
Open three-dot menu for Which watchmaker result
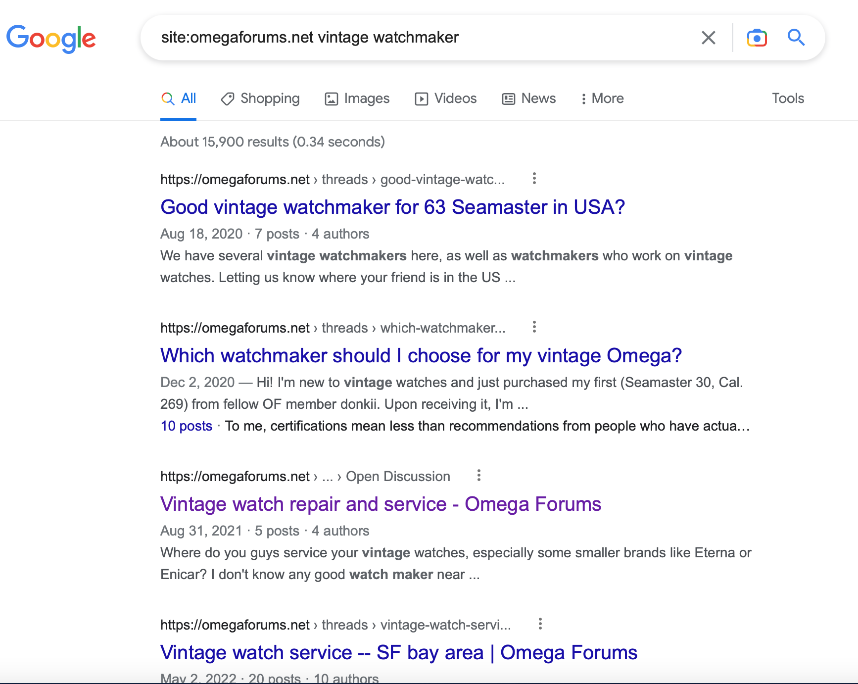pos(534,327)
